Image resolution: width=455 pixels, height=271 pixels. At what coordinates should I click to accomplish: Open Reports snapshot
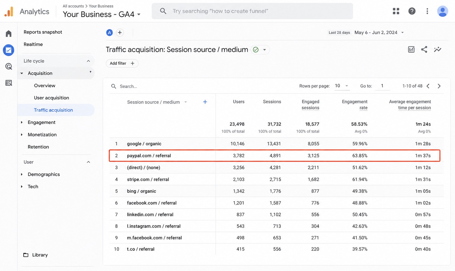(x=43, y=32)
